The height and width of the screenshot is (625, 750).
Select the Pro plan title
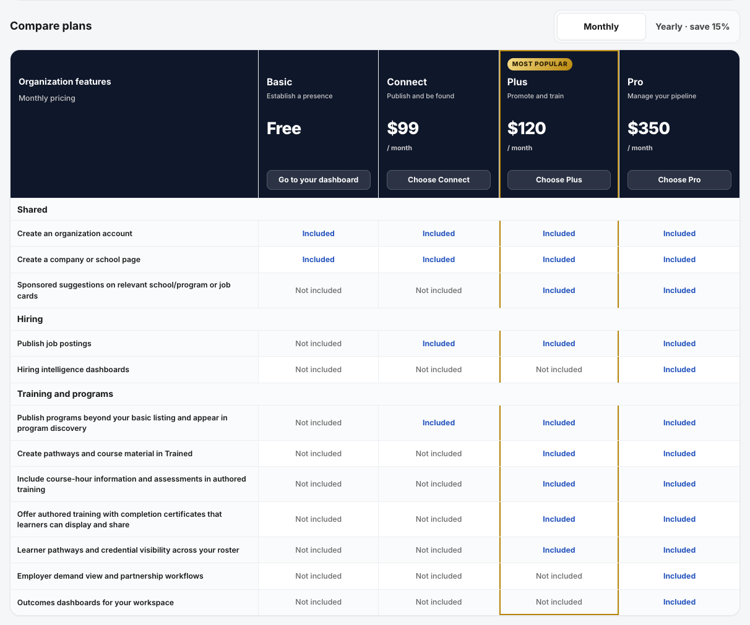click(635, 82)
